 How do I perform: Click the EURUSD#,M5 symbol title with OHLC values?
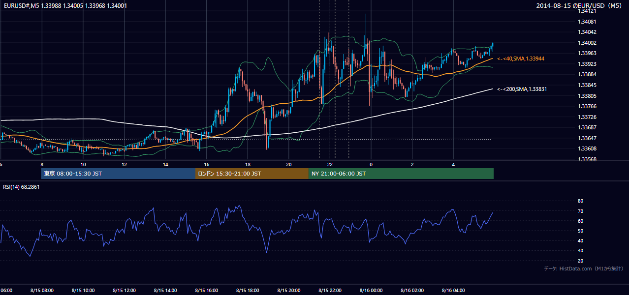(x=64, y=5)
